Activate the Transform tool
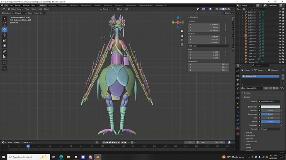Screen dimensions: 286x160 (5, 45)
